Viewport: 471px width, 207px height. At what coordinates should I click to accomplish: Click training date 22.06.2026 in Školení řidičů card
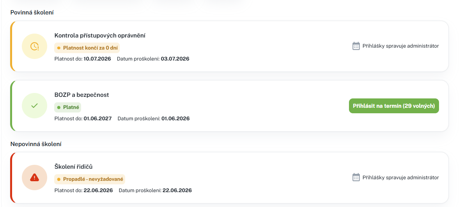click(177, 191)
